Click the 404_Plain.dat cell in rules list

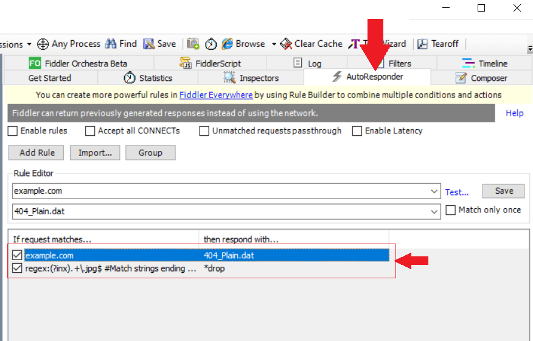(x=229, y=256)
